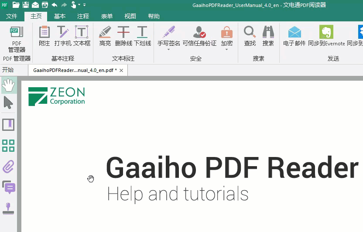Click the ZEON Corporation logo on page
The width and height of the screenshot is (363, 232).
57,96
